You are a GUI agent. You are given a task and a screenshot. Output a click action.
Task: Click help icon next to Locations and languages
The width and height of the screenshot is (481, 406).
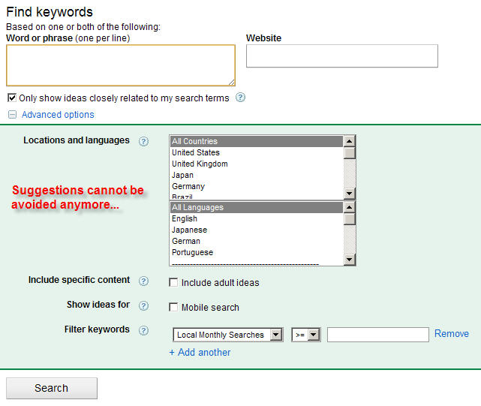coord(143,141)
